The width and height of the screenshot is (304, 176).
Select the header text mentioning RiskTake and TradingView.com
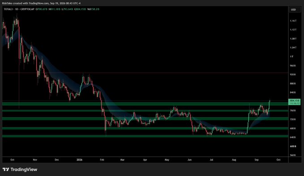tap(41, 3)
